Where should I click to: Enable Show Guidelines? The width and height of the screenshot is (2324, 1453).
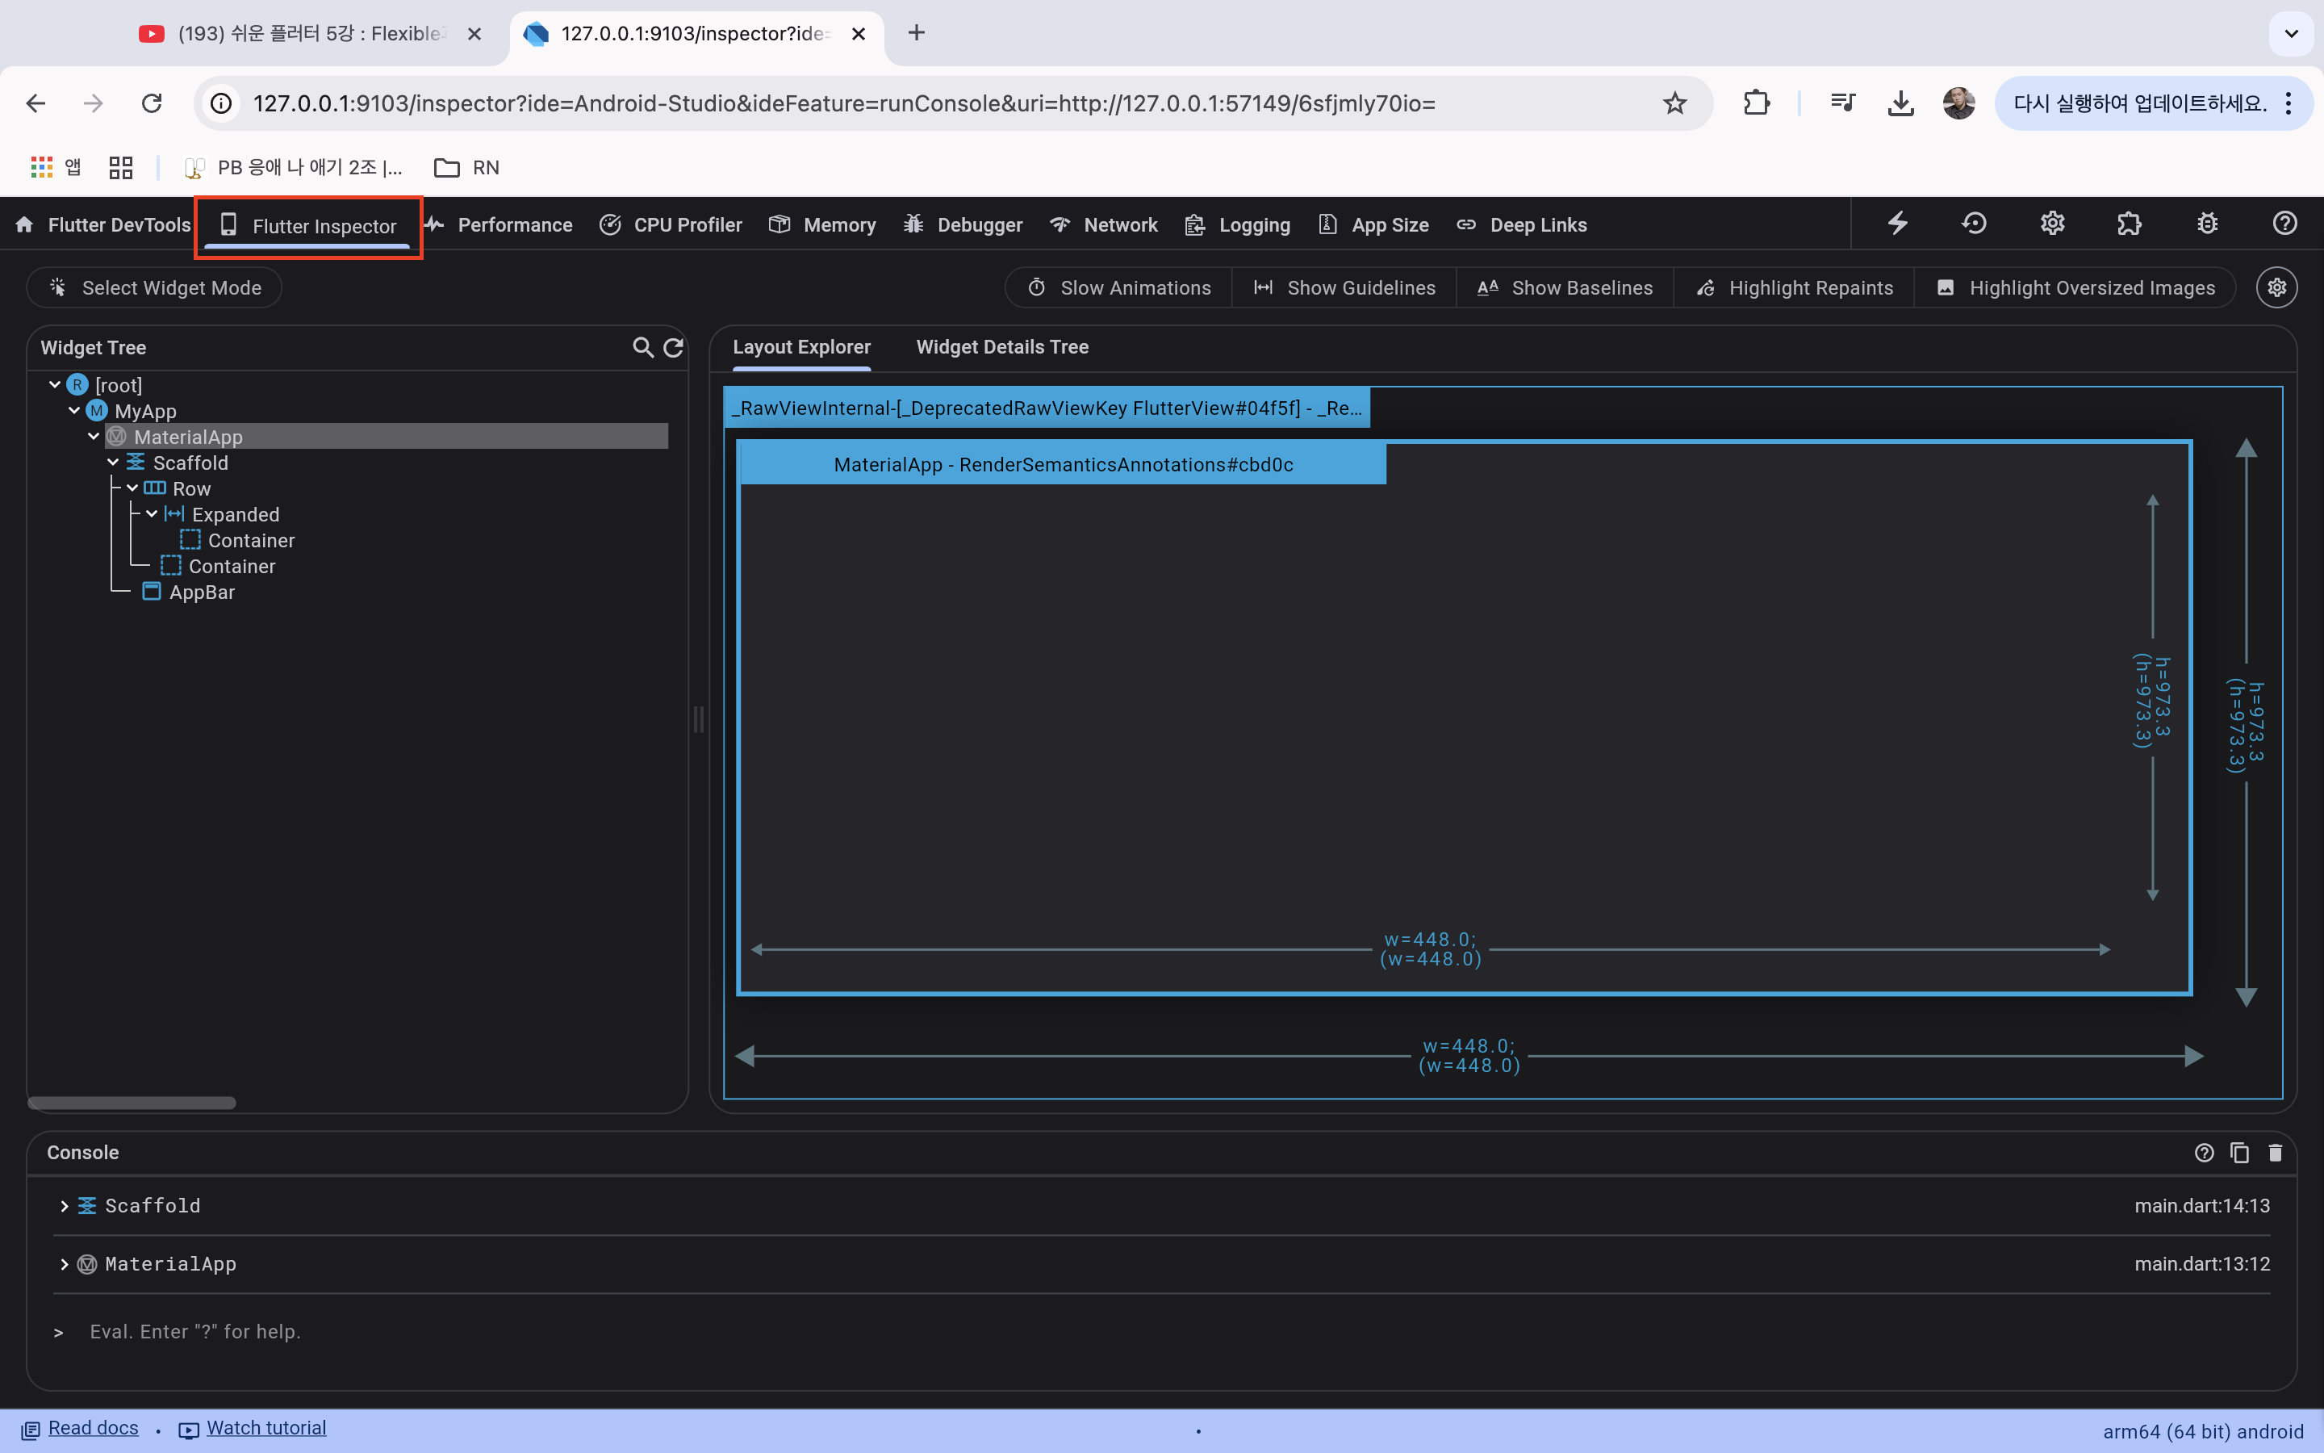coord(1344,288)
